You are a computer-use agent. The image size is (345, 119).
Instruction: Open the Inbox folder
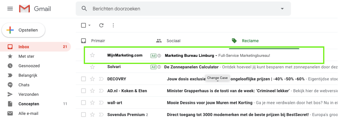[35, 47]
